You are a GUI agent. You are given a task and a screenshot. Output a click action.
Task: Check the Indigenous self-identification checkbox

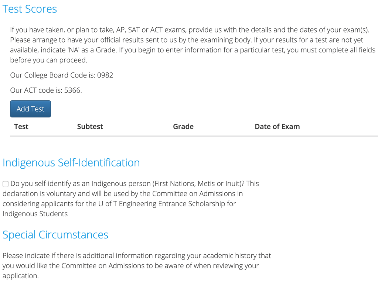6,184
